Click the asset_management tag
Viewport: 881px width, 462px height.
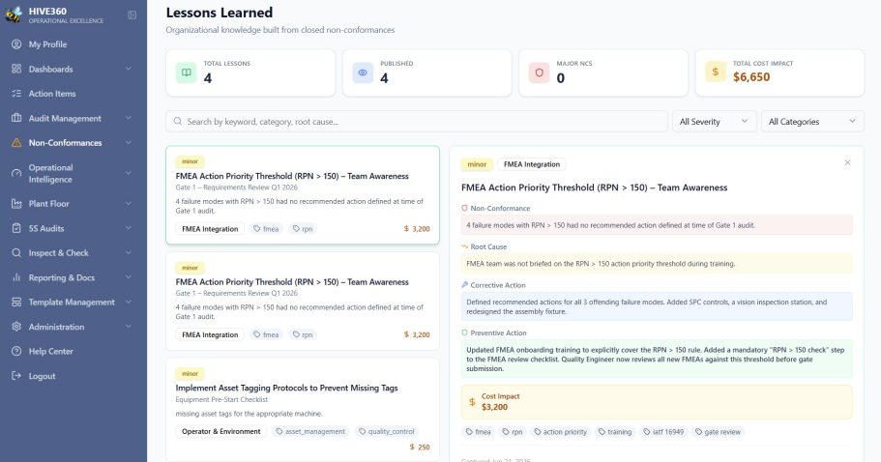coord(310,431)
